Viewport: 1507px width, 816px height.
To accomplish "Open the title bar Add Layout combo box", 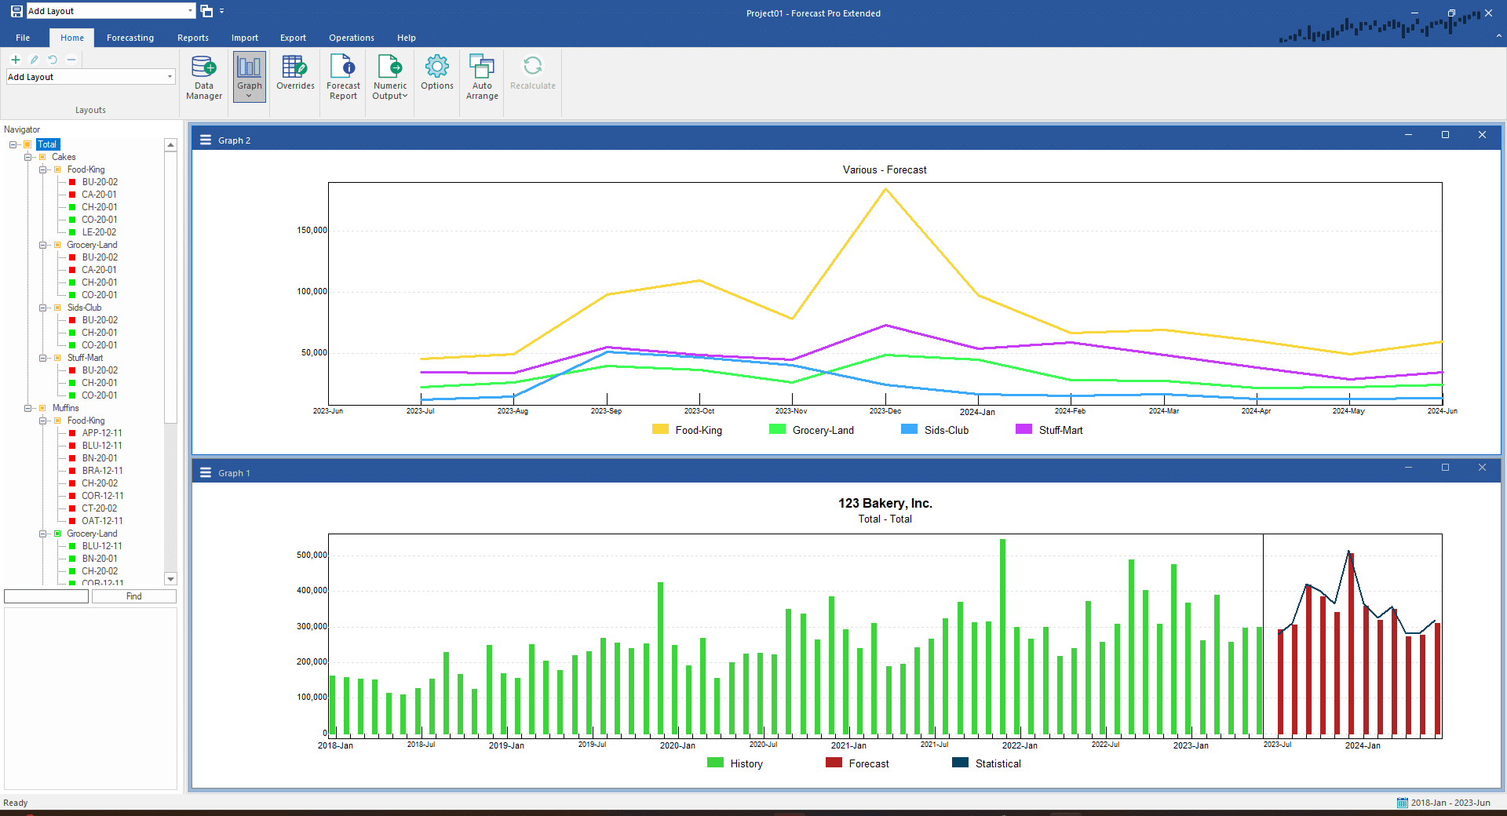I will click(111, 11).
